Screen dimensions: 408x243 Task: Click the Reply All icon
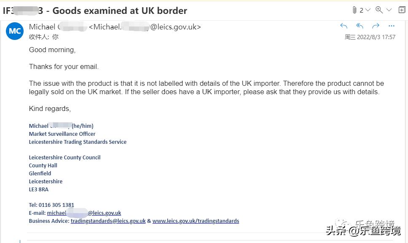click(360, 26)
